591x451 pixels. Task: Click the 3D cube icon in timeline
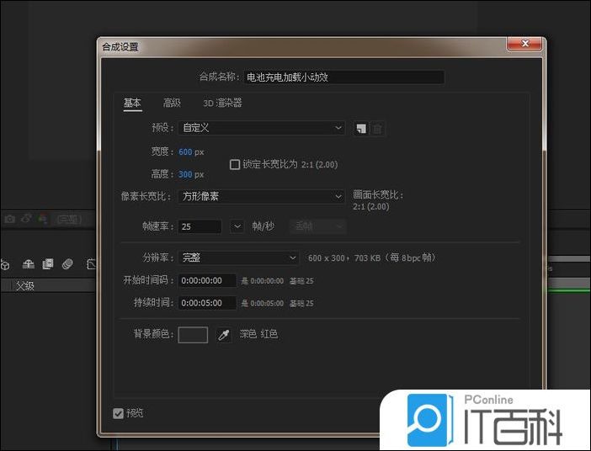point(5,265)
